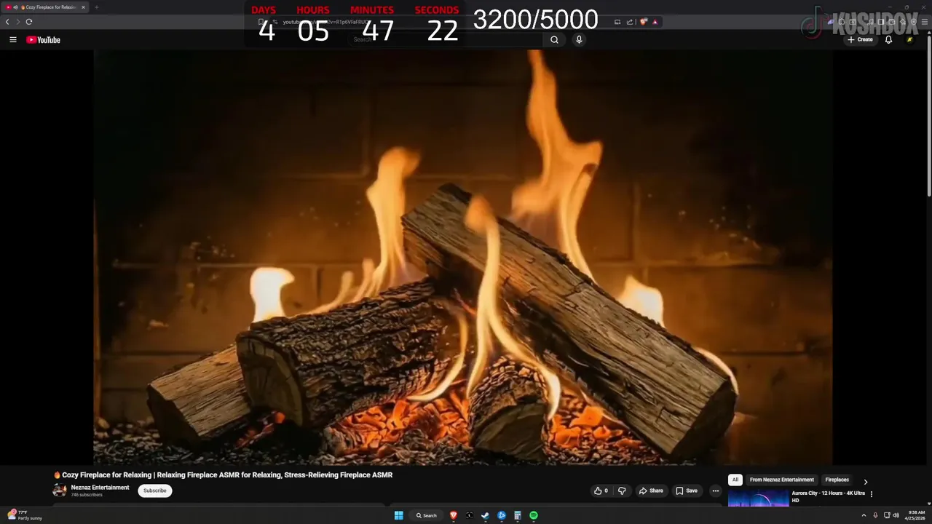Image resolution: width=932 pixels, height=524 pixels.
Task: Open the Windows Start menu
Action: pos(398,515)
